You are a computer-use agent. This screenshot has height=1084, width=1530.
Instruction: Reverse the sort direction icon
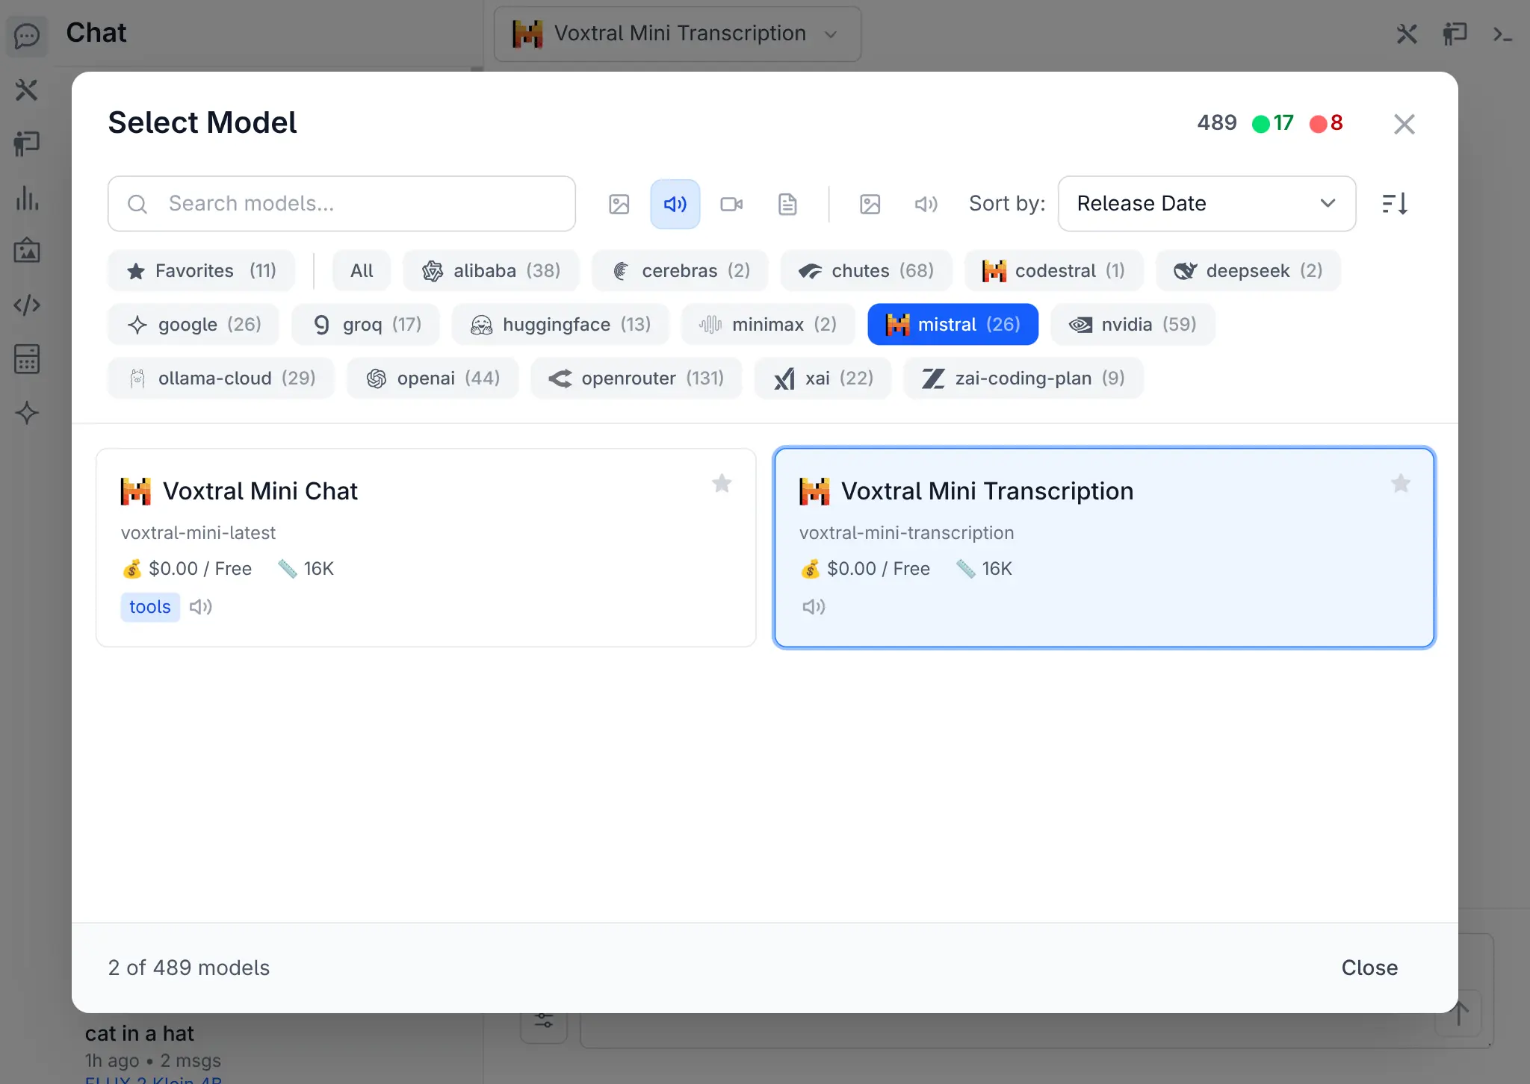click(x=1395, y=204)
